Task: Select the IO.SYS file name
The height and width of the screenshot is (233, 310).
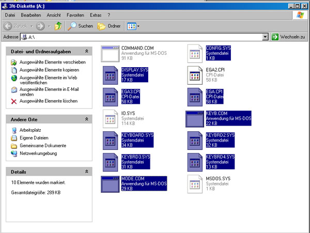Action: tap(128, 113)
